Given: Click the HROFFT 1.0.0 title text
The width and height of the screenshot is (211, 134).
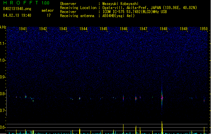Looking at the screenshot, I should 27,3.
